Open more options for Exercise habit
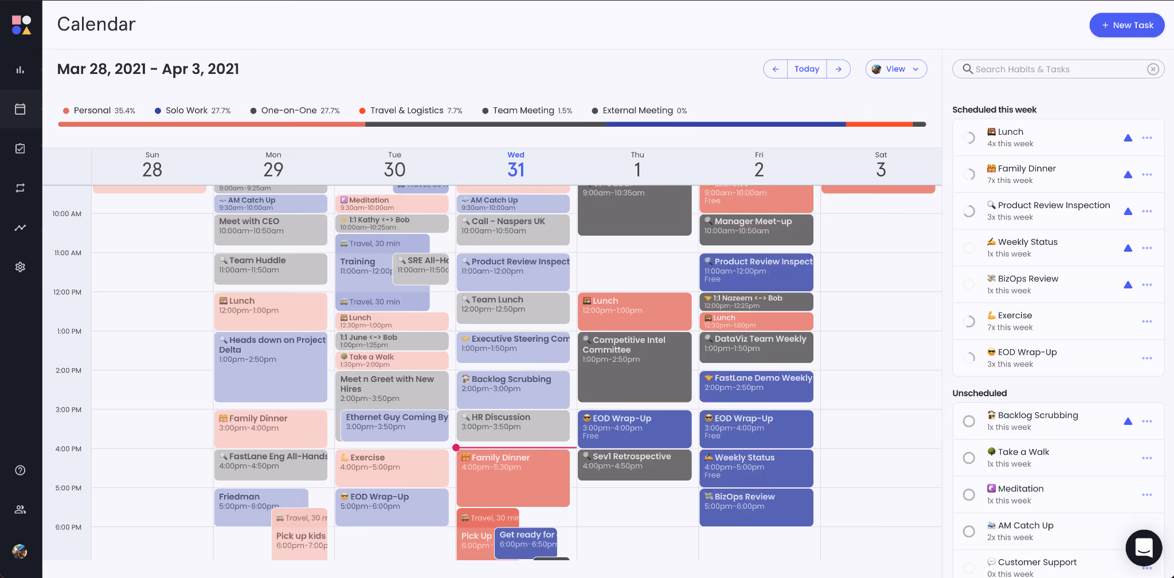Viewport: 1174px width, 578px height. (1147, 321)
